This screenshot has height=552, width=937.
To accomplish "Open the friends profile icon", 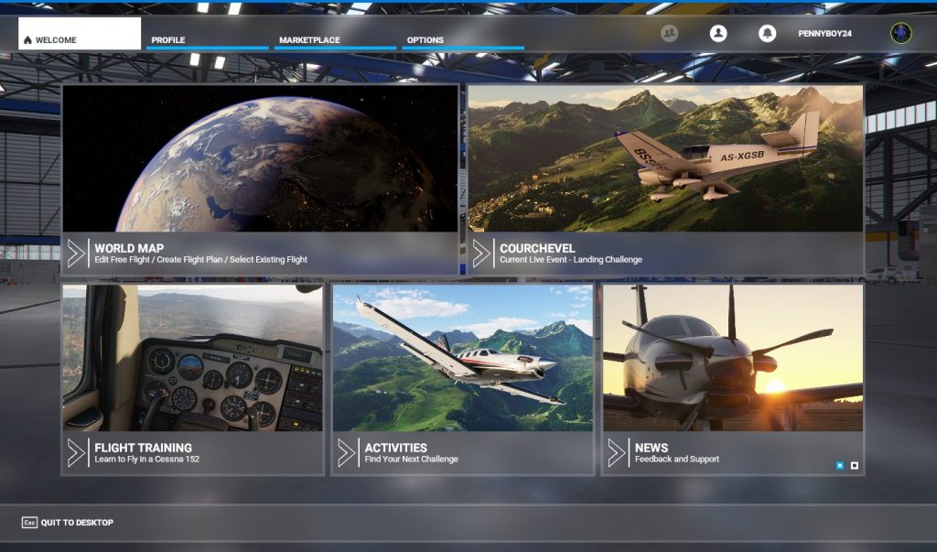I will 718,34.
